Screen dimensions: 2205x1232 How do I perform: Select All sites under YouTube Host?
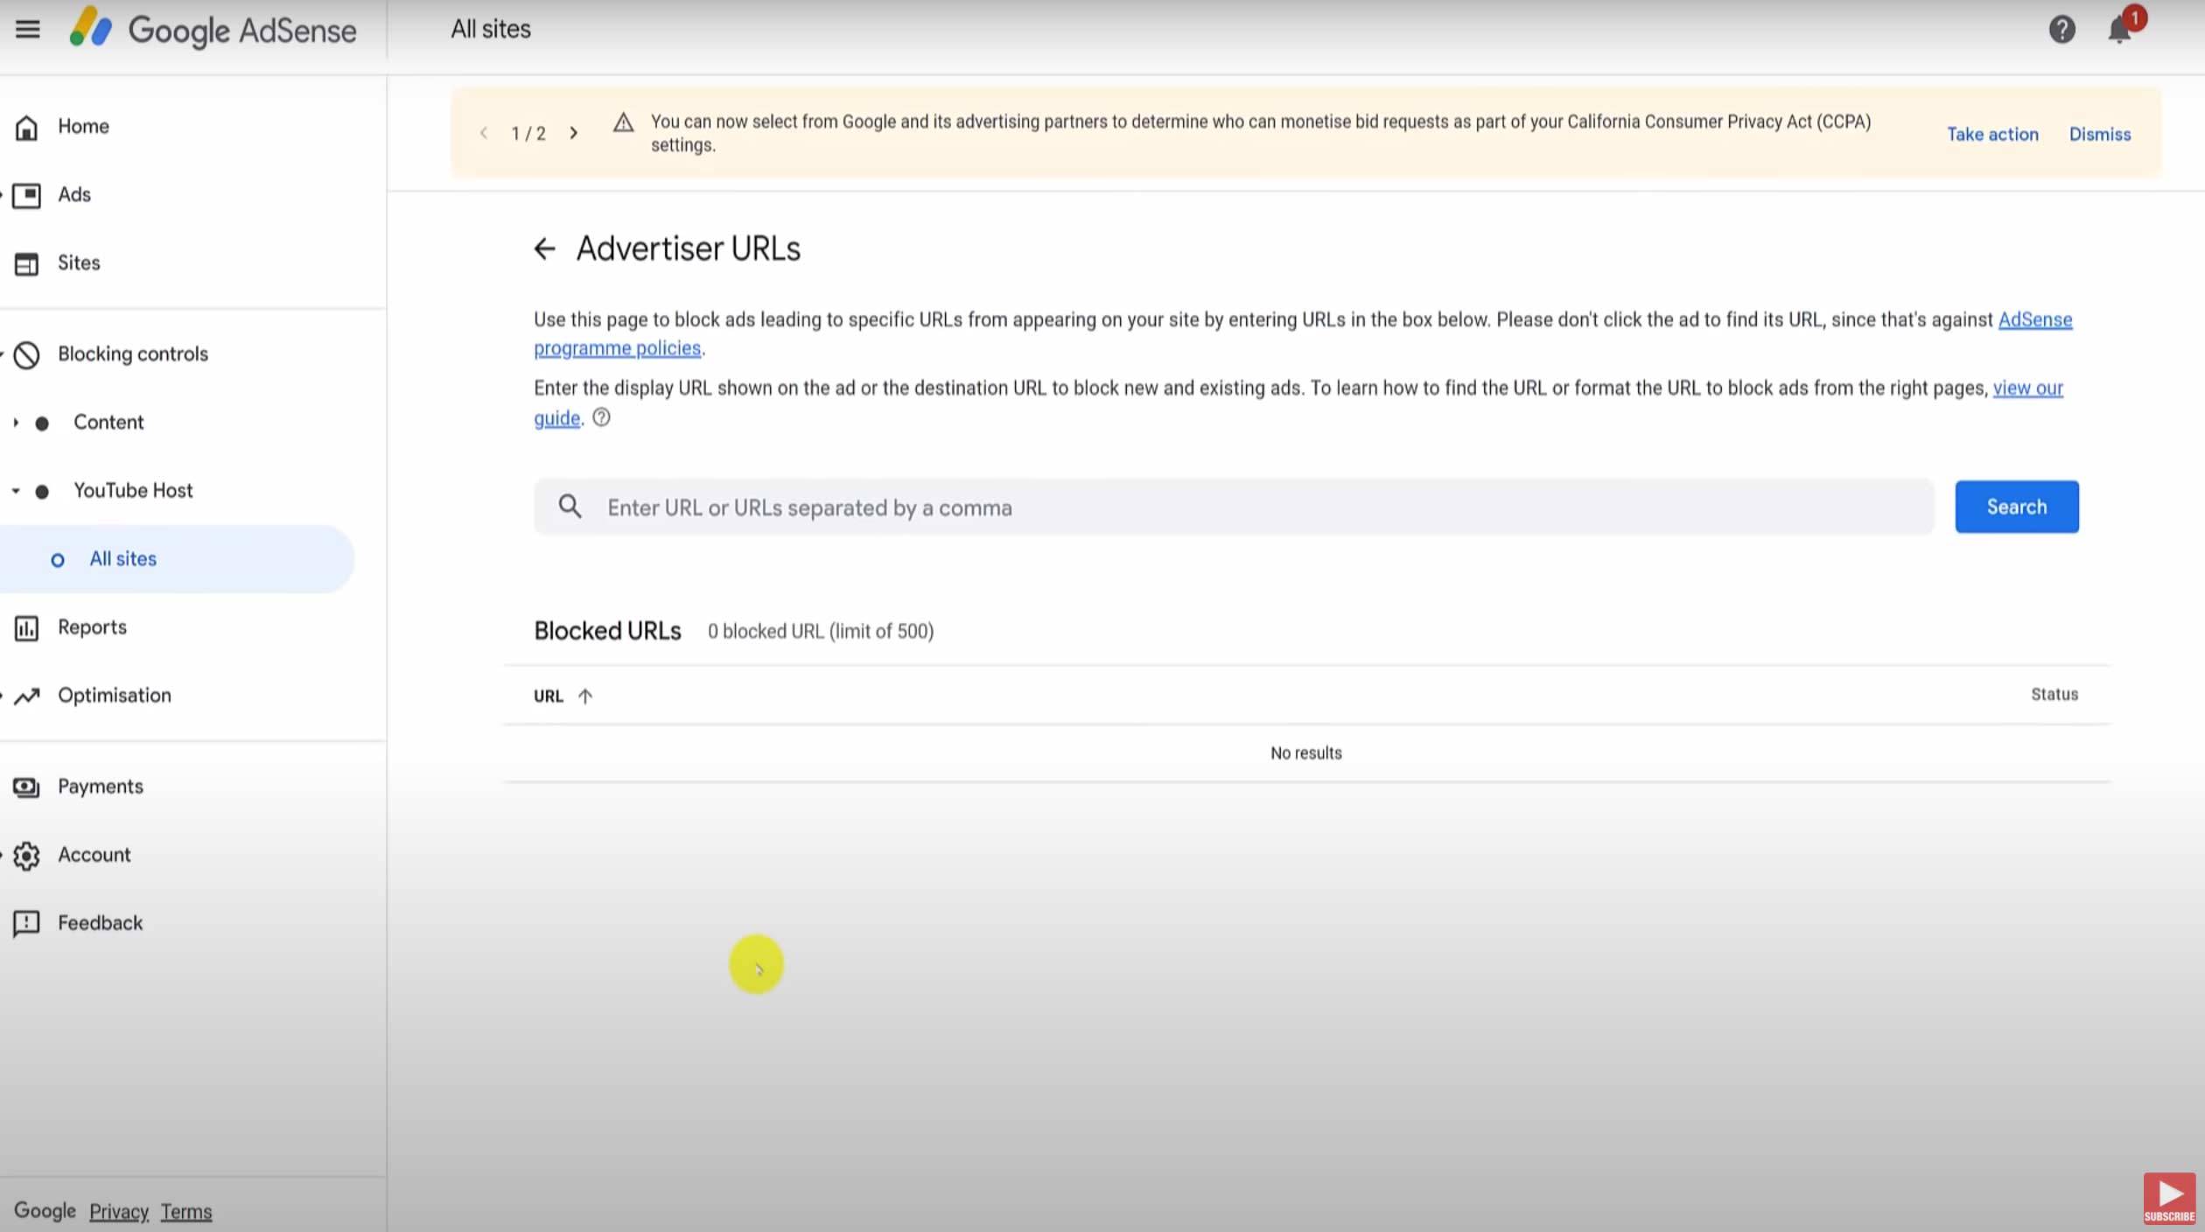pyautogui.click(x=122, y=559)
